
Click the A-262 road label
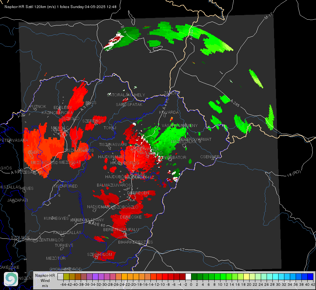click(191, 34)
